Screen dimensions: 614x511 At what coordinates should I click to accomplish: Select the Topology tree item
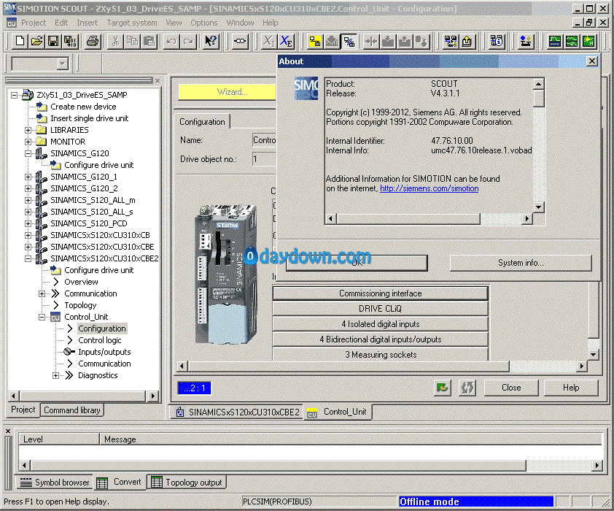click(80, 305)
